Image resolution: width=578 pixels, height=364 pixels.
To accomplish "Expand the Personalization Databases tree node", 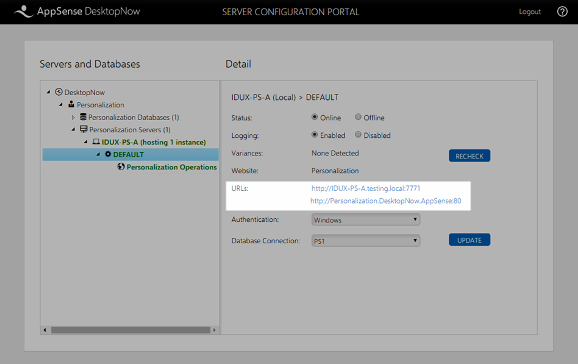I will tap(73, 117).
